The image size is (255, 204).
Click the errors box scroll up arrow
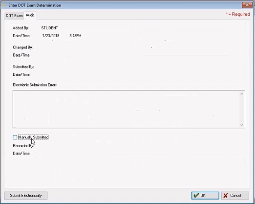coord(242,94)
